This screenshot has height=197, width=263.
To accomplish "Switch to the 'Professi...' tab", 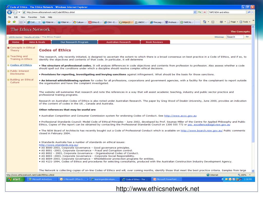I will (x=172, y=22).
